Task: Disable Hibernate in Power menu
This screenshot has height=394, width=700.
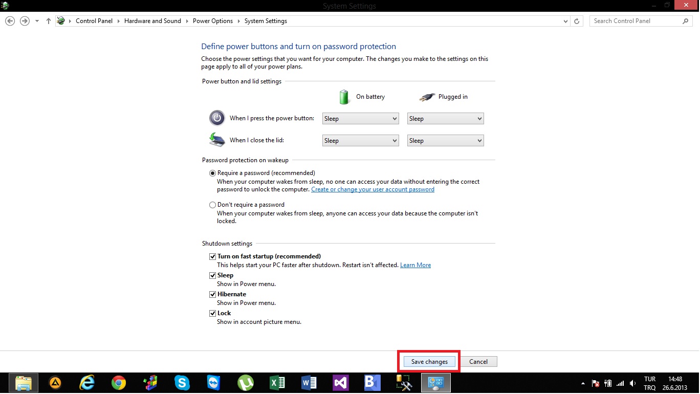Action: [x=213, y=294]
